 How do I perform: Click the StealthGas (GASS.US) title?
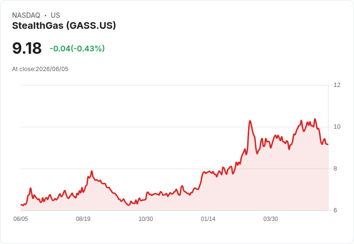tap(64, 26)
